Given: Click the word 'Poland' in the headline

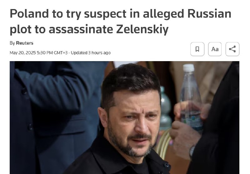Looking at the screenshot, I should 29,14.
